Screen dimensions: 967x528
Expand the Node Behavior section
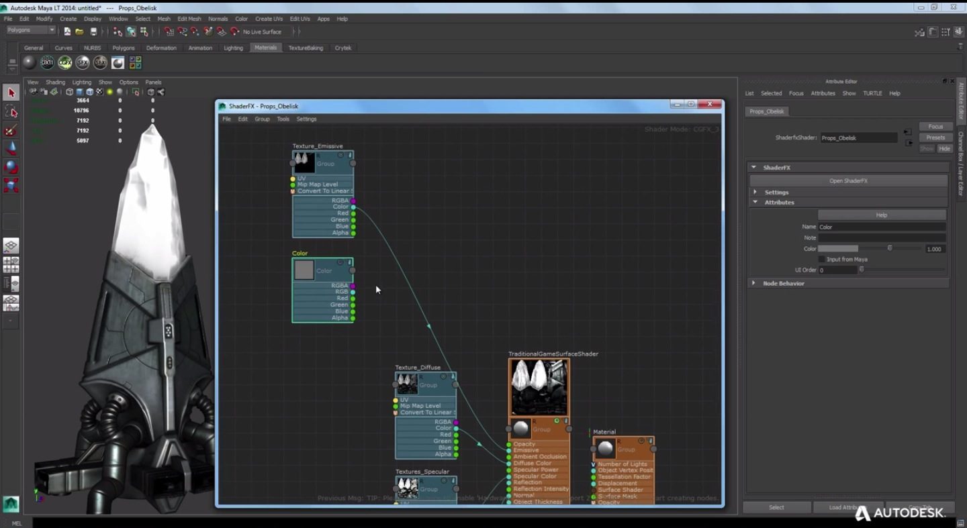tap(753, 283)
